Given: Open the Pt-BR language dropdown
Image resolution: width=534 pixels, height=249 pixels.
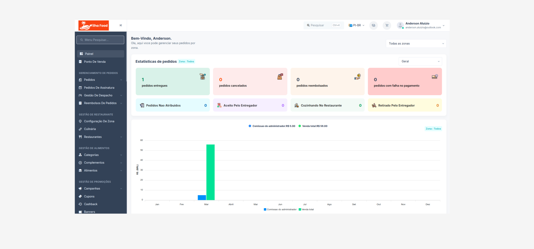Looking at the screenshot, I should [x=356, y=25].
